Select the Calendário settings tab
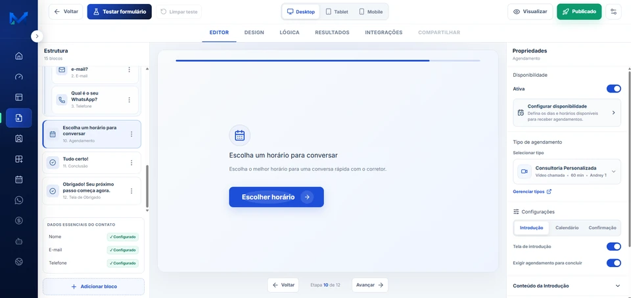 click(x=567, y=228)
